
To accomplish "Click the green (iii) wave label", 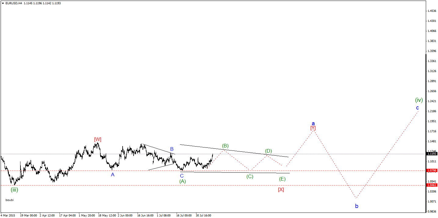I will coord(14,189).
